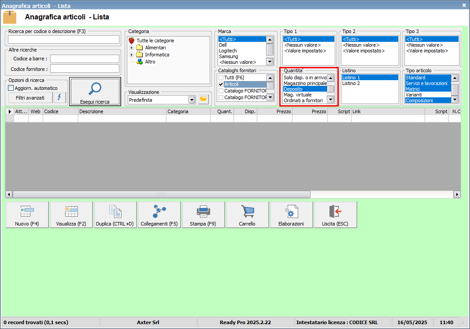
Task: Click the horizontal scrollbar thumb of results grid
Action: tap(162, 195)
